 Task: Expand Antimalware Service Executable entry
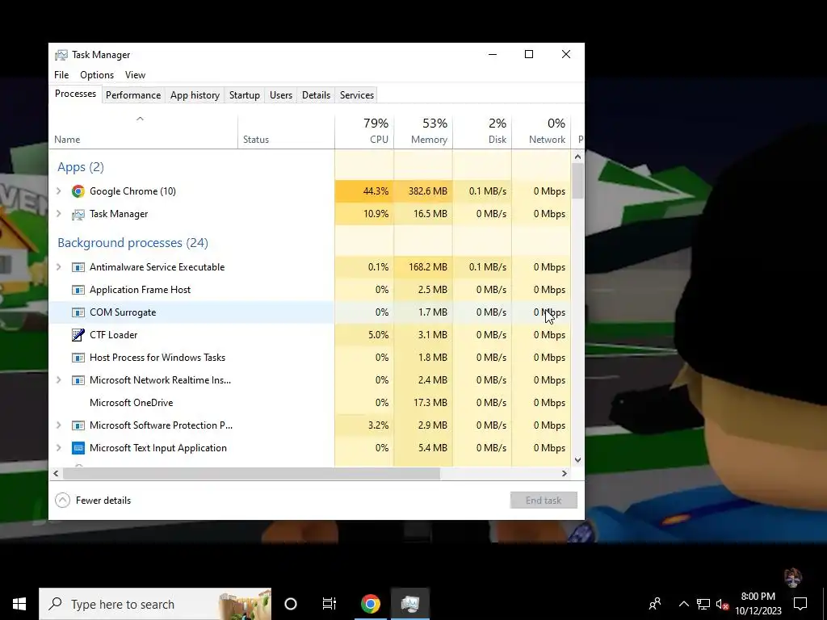[x=58, y=267]
